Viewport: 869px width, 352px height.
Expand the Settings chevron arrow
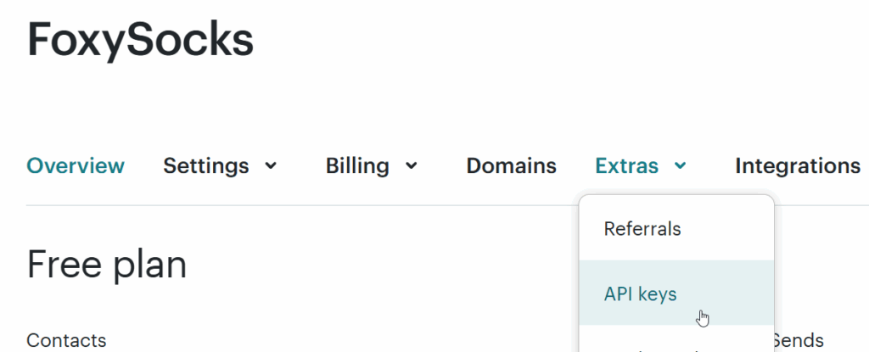click(x=272, y=166)
